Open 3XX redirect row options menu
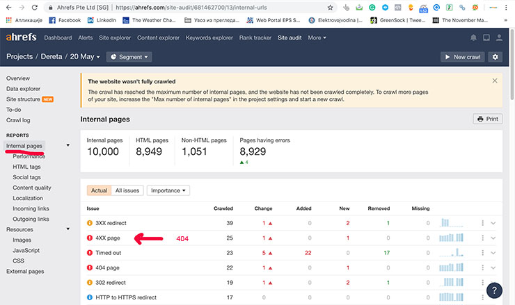The image size is (515, 305). coord(482,223)
